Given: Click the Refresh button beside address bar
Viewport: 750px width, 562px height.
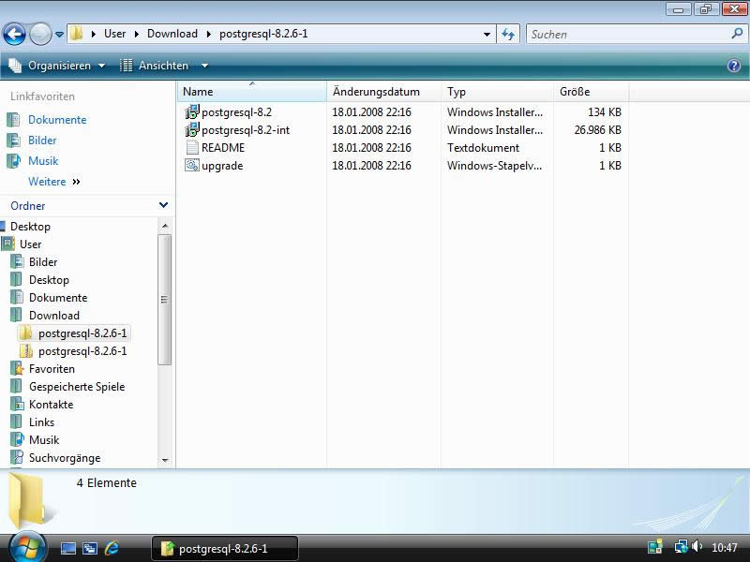Looking at the screenshot, I should (x=508, y=35).
